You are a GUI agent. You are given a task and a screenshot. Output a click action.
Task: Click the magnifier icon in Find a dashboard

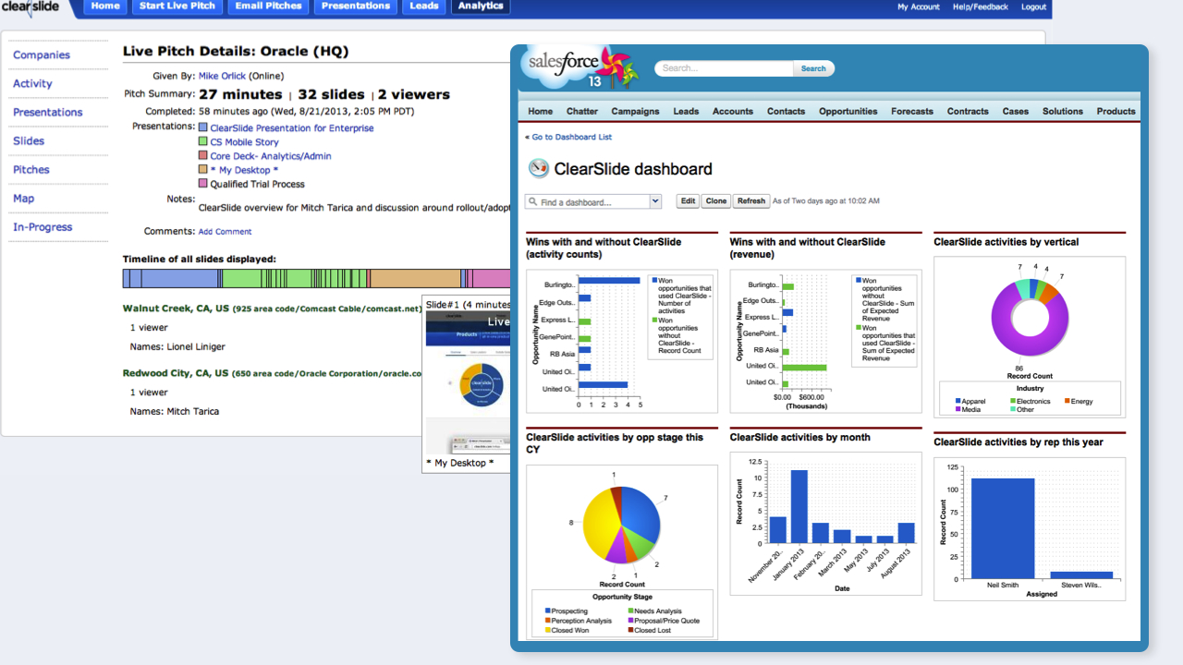coord(533,201)
